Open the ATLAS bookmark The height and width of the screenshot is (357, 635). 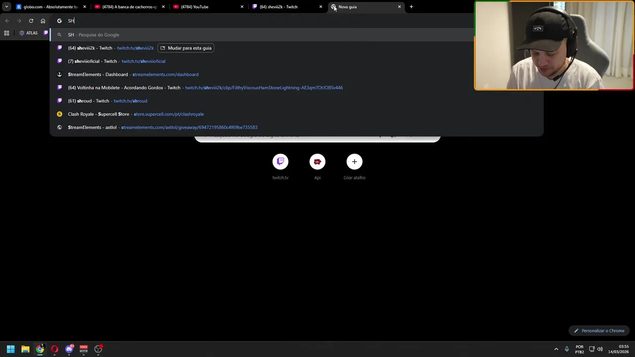tap(28, 33)
